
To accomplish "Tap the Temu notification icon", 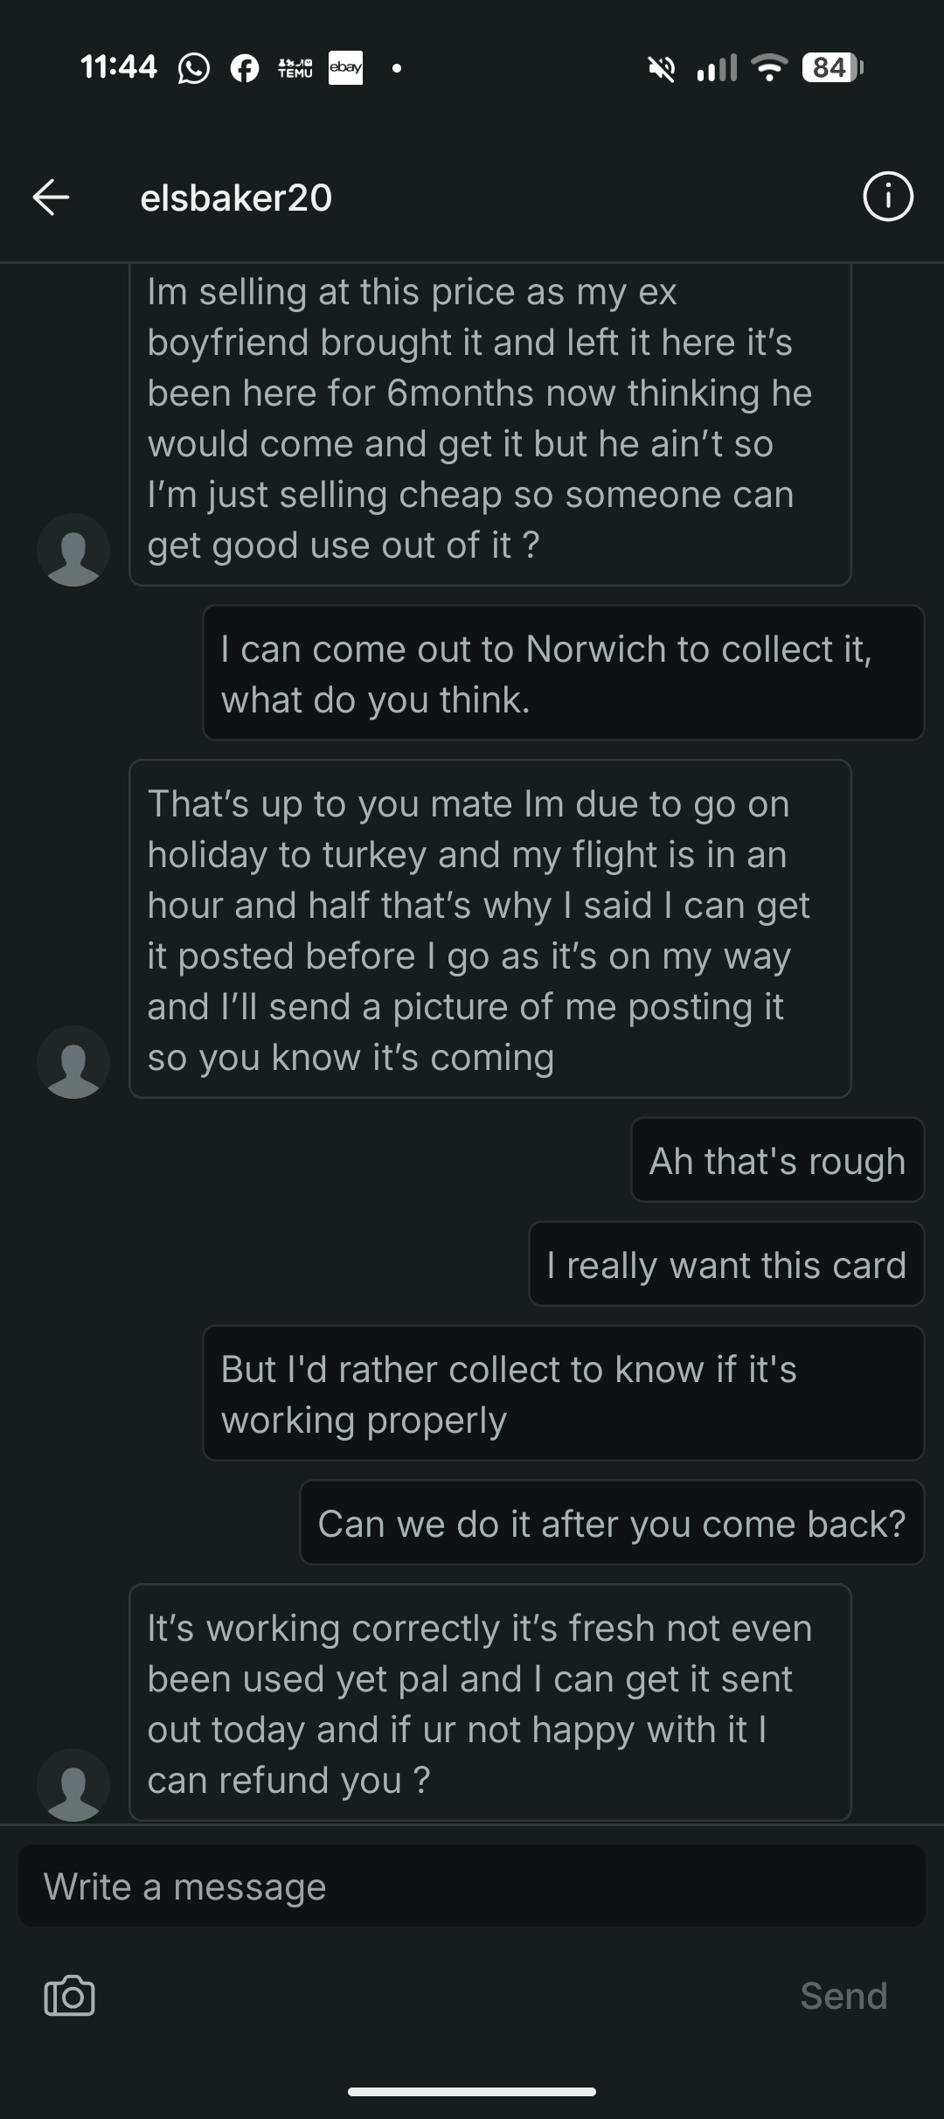I will tap(295, 68).
